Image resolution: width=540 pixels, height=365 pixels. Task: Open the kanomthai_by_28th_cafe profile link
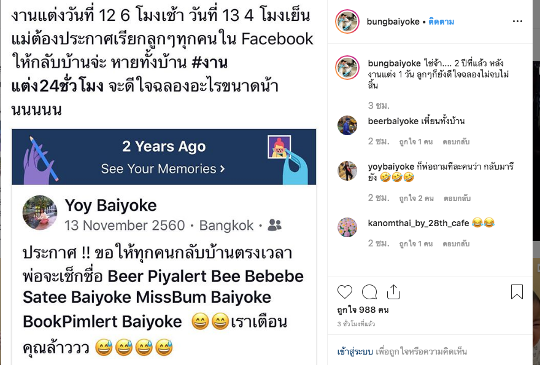coord(418,223)
